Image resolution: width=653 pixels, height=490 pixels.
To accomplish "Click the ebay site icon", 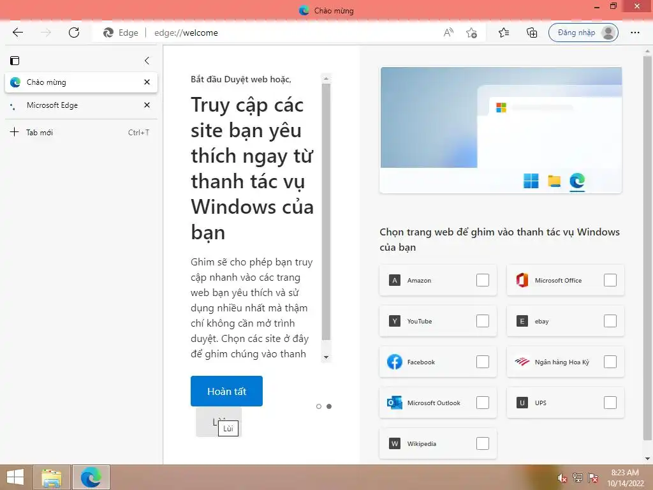I will [x=522, y=321].
